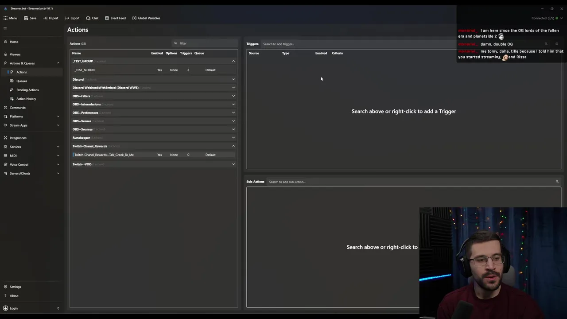
Task: Expand the OBS--Intermissions group
Action: coord(233,105)
